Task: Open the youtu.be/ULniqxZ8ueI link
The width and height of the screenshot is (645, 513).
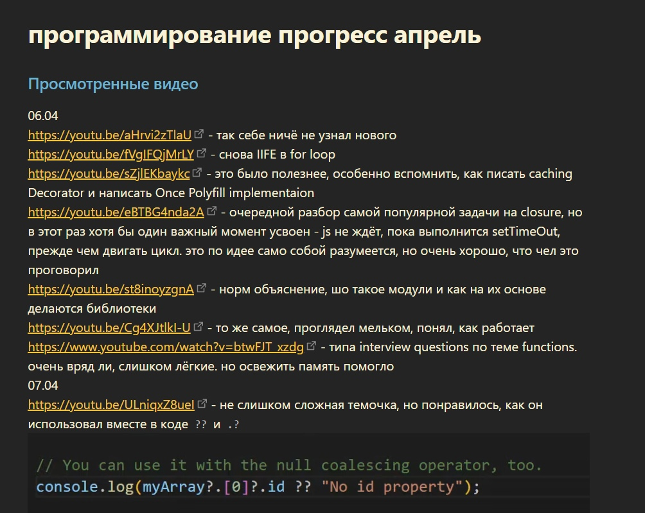Action: point(111,405)
